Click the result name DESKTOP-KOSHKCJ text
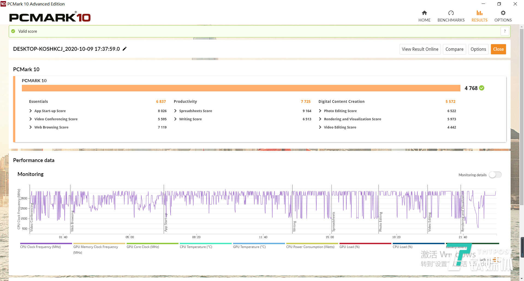 click(66, 49)
